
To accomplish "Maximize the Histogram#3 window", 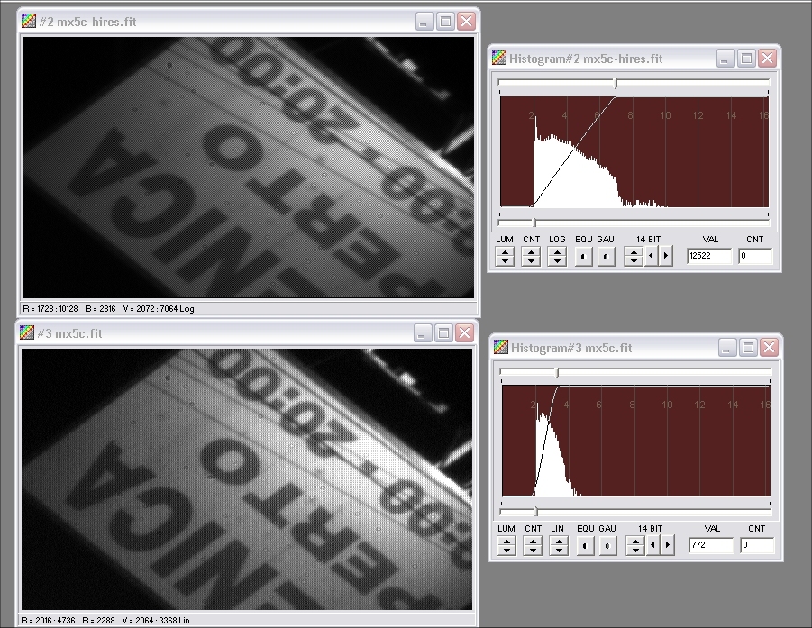I will click(748, 348).
